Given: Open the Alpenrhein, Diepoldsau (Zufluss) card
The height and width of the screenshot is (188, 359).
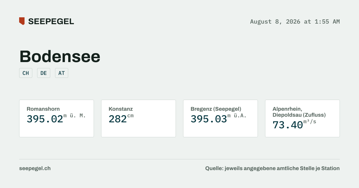Looking at the screenshot, I should pos(302,118).
